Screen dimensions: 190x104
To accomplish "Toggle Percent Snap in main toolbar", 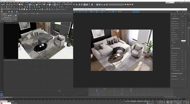I will pos(57,5).
